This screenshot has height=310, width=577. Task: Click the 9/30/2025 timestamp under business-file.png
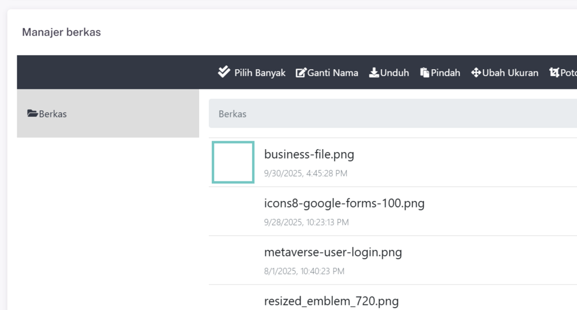click(306, 173)
